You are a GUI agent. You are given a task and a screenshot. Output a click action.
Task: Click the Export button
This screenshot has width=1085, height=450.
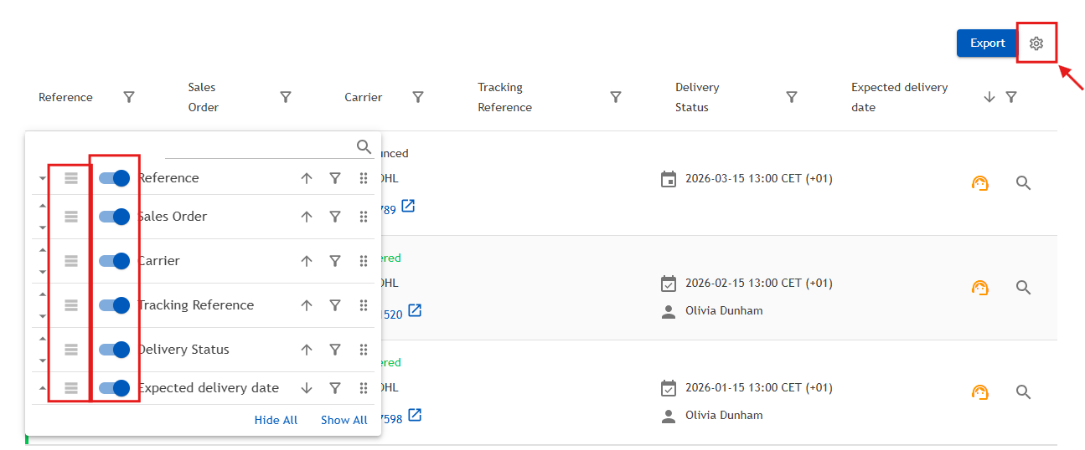click(987, 43)
